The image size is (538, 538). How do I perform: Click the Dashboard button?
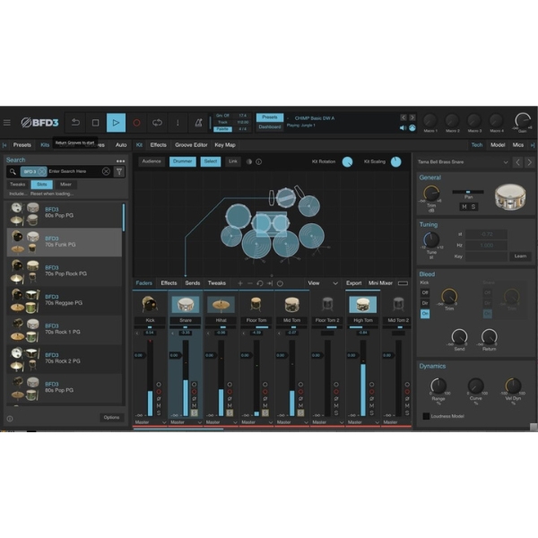point(270,127)
